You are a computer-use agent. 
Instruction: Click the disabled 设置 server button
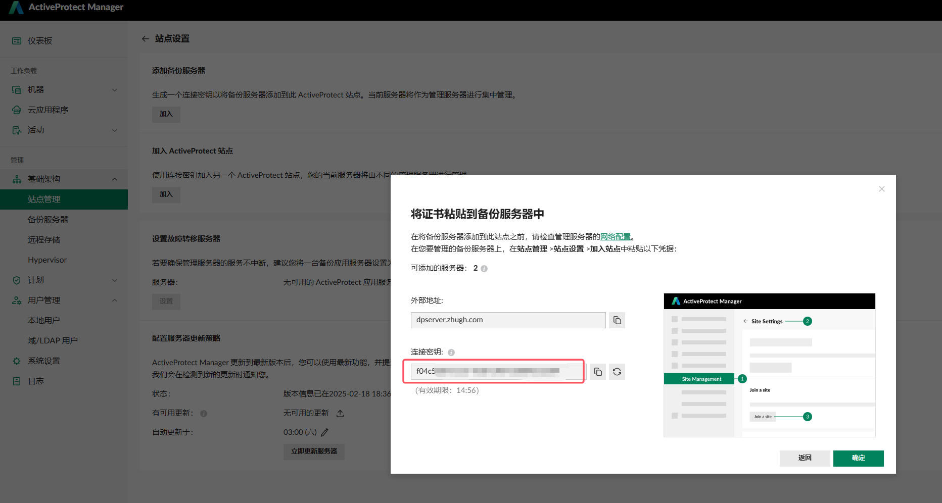pyautogui.click(x=166, y=301)
